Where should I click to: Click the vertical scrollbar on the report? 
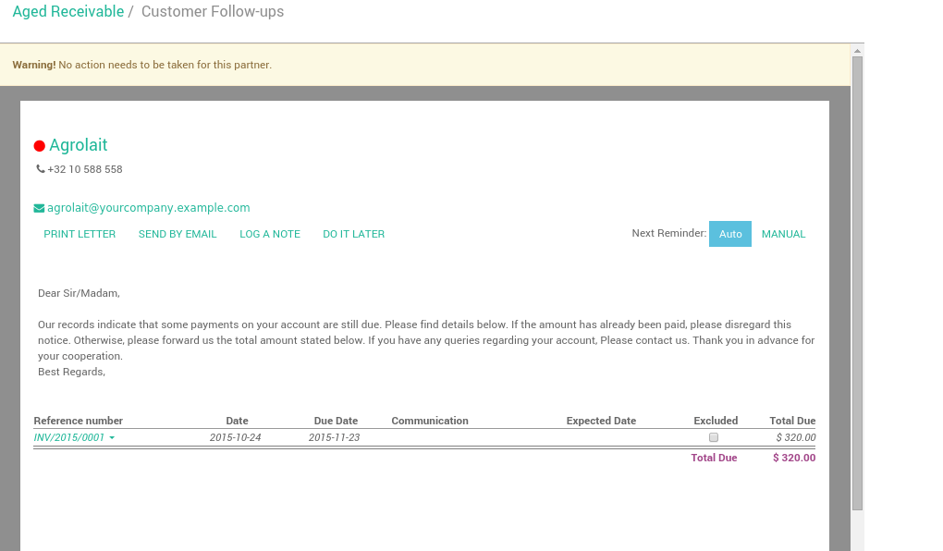tap(857, 277)
